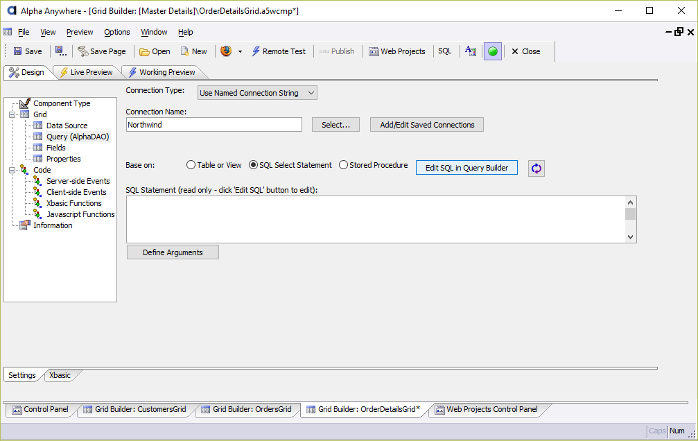Select Properties tree item
The image size is (698, 441).
[64, 159]
